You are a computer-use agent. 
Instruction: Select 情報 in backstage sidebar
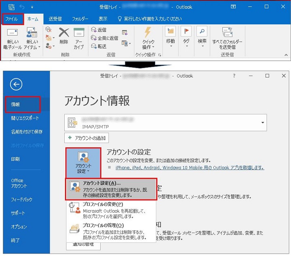(23, 104)
